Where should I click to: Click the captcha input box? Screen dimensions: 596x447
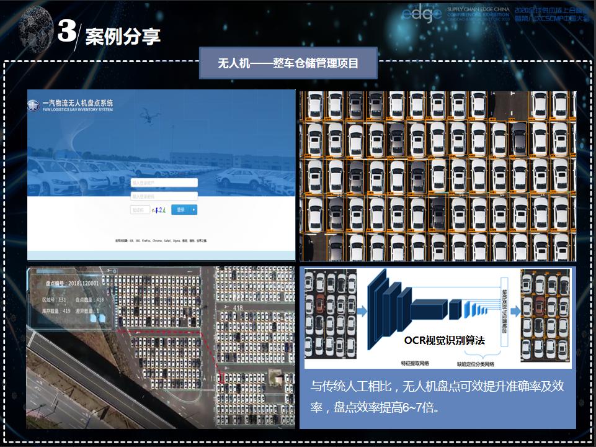tap(141, 209)
